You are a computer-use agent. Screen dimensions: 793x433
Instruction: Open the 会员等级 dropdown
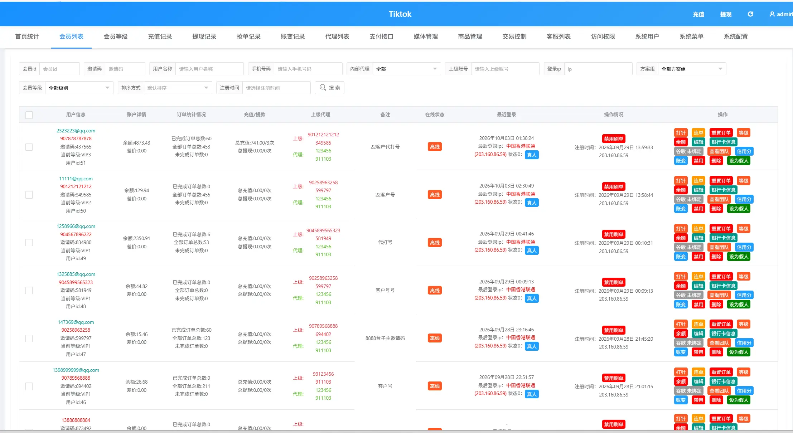(x=79, y=88)
